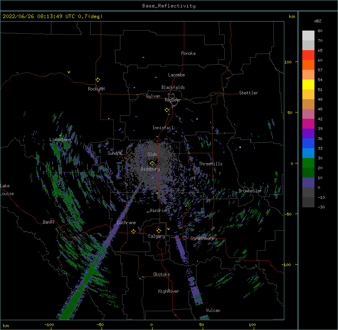This screenshot has height=330, width=338.
Task: Click the yellow marker south of RedDeer
Action: click(167, 110)
